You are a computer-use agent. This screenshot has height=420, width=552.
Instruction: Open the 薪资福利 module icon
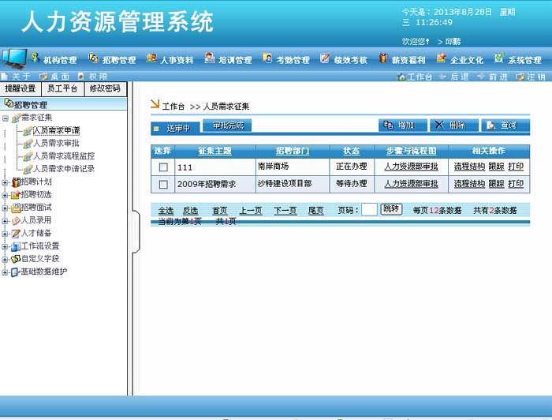(x=384, y=58)
